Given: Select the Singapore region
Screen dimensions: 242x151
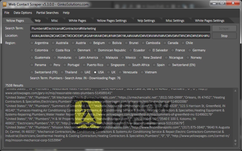Looking at the screenshot, I should coord(116,65).
